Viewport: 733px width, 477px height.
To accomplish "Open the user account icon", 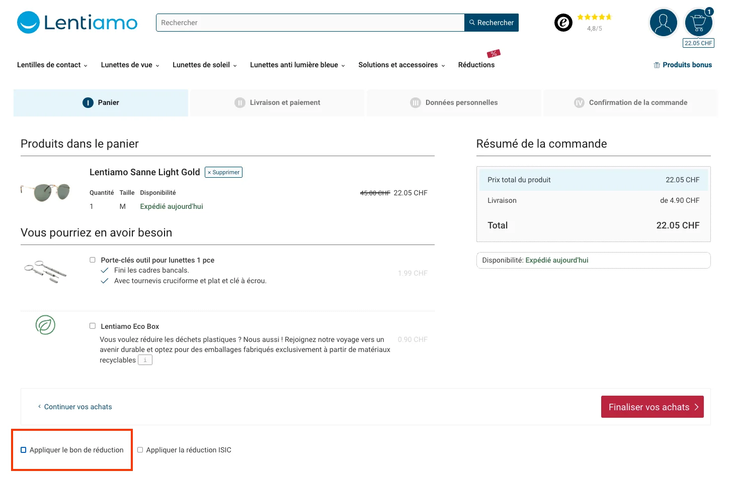I will pyautogui.click(x=663, y=23).
